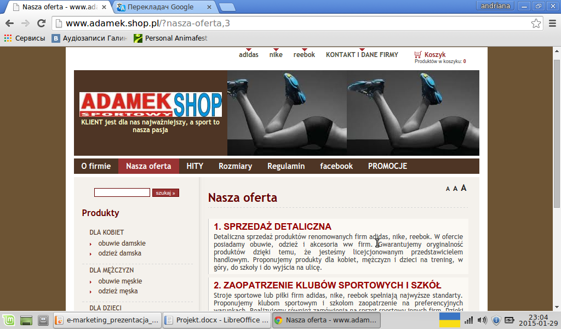Open the HITY menu item
Image resolution: width=561 pixels, height=329 pixels.
194,166
